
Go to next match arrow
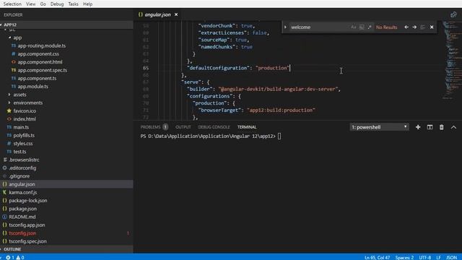click(x=414, y=27)
